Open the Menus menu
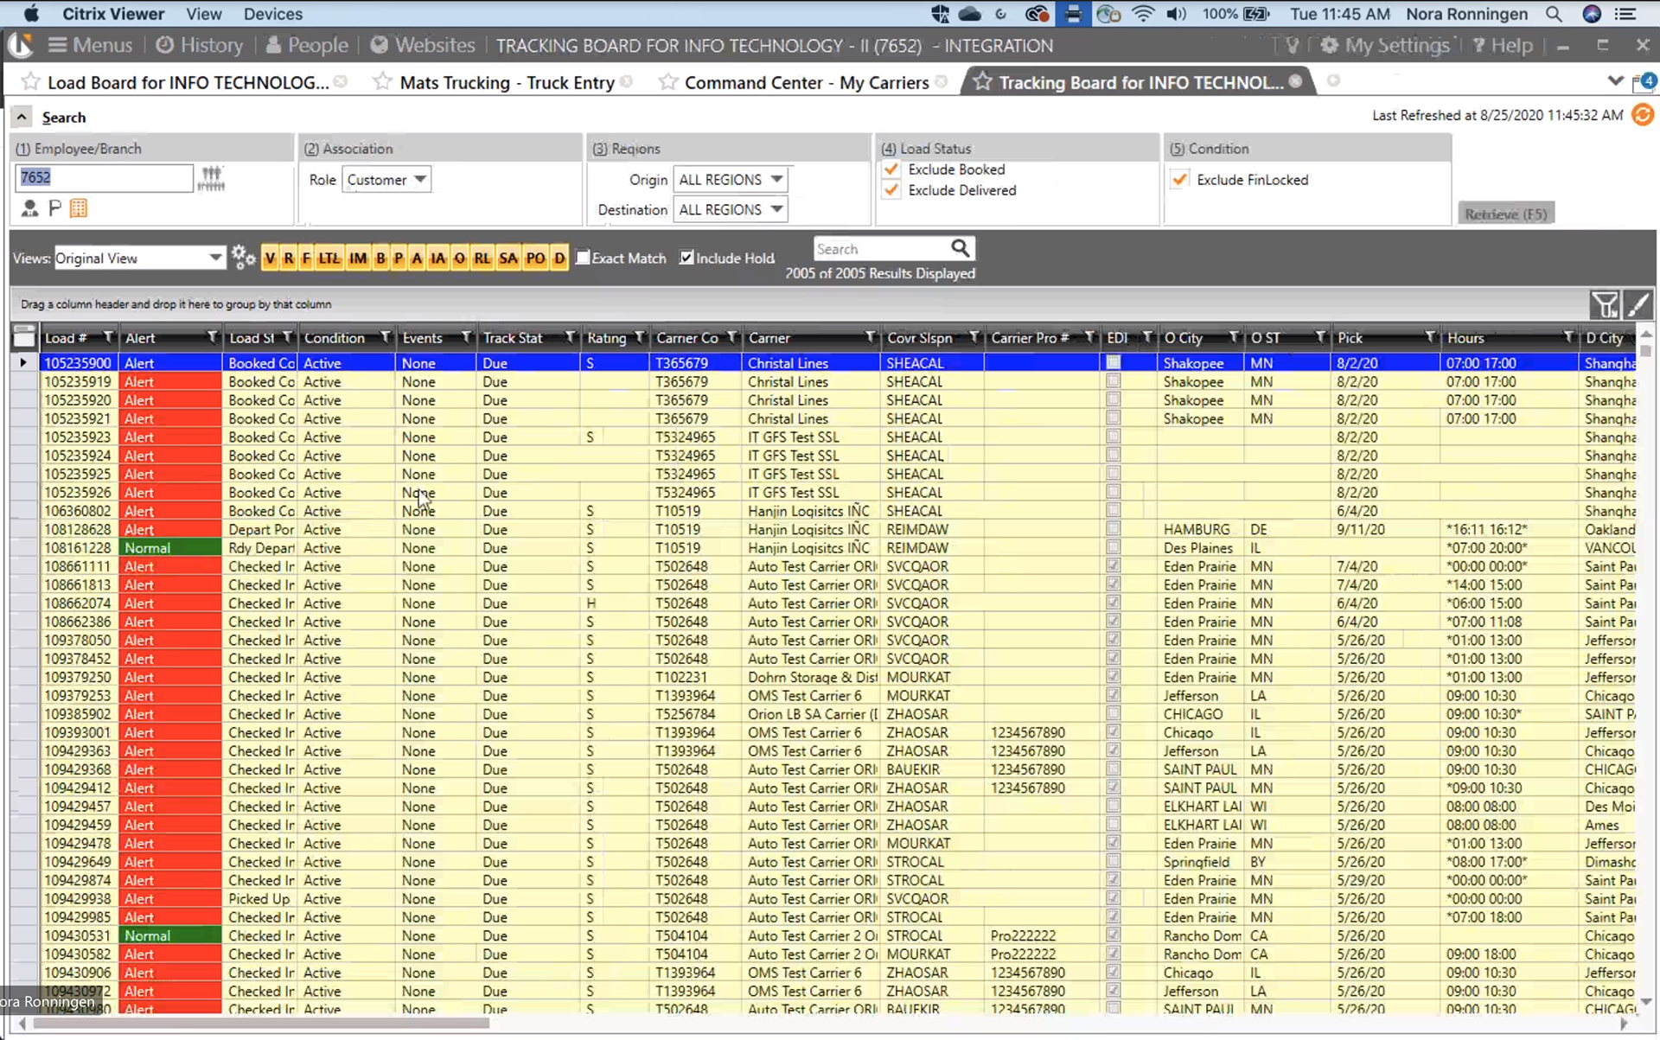 coord(90,45)
